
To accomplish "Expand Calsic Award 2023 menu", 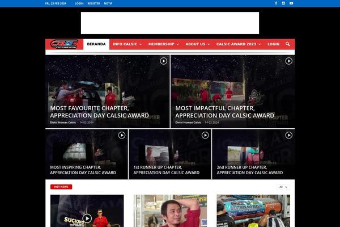I will pos(239,44).
